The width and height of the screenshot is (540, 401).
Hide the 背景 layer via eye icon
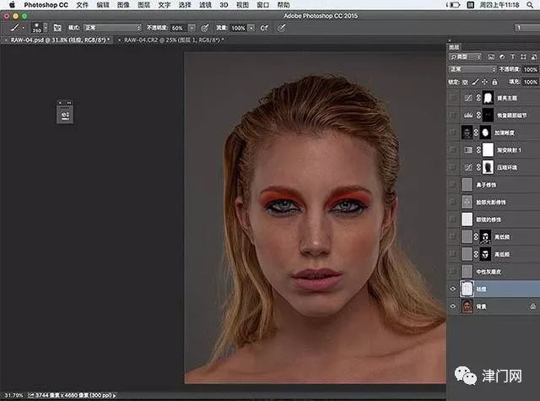pos(453,306)
